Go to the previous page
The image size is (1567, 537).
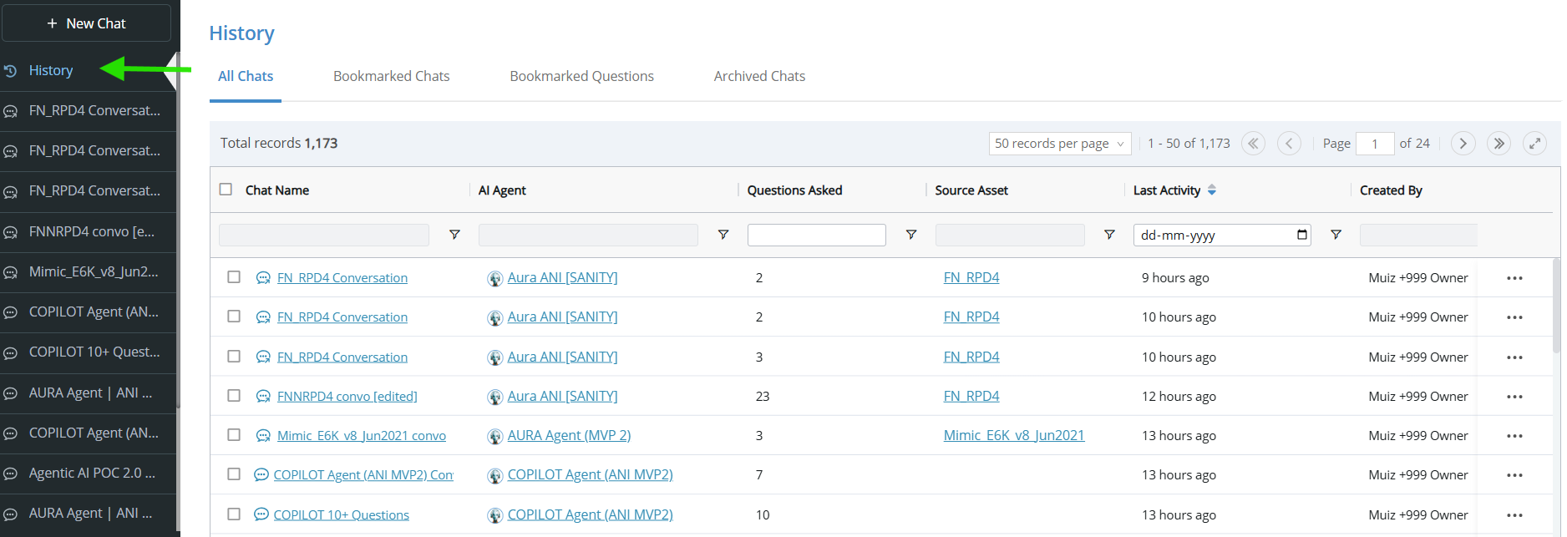coord(1289,144)
